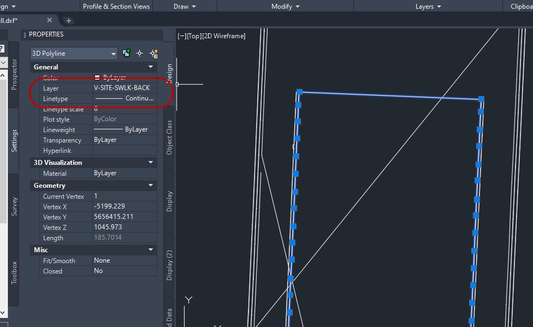Viewport: 533px width, 327px height.
Task: Select top-left grip of selected polyline
Action: (299, 92)
